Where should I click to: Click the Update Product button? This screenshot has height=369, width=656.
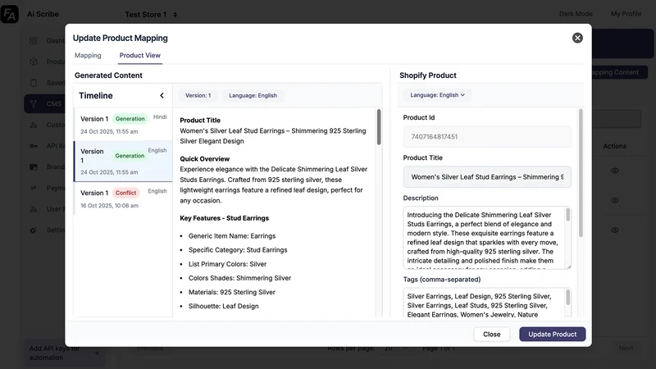[552, 335]
